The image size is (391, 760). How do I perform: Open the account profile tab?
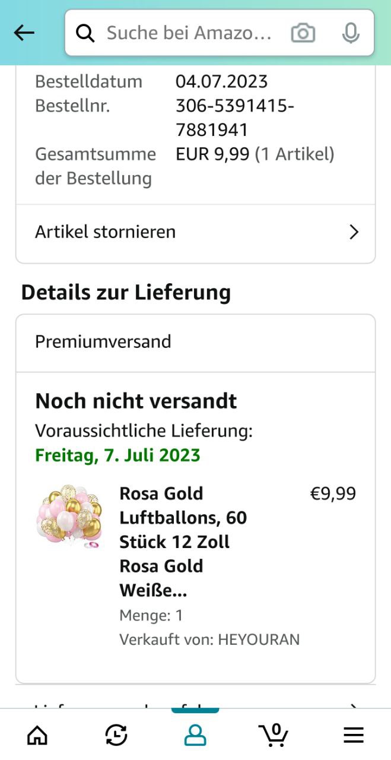pos(195,736)
